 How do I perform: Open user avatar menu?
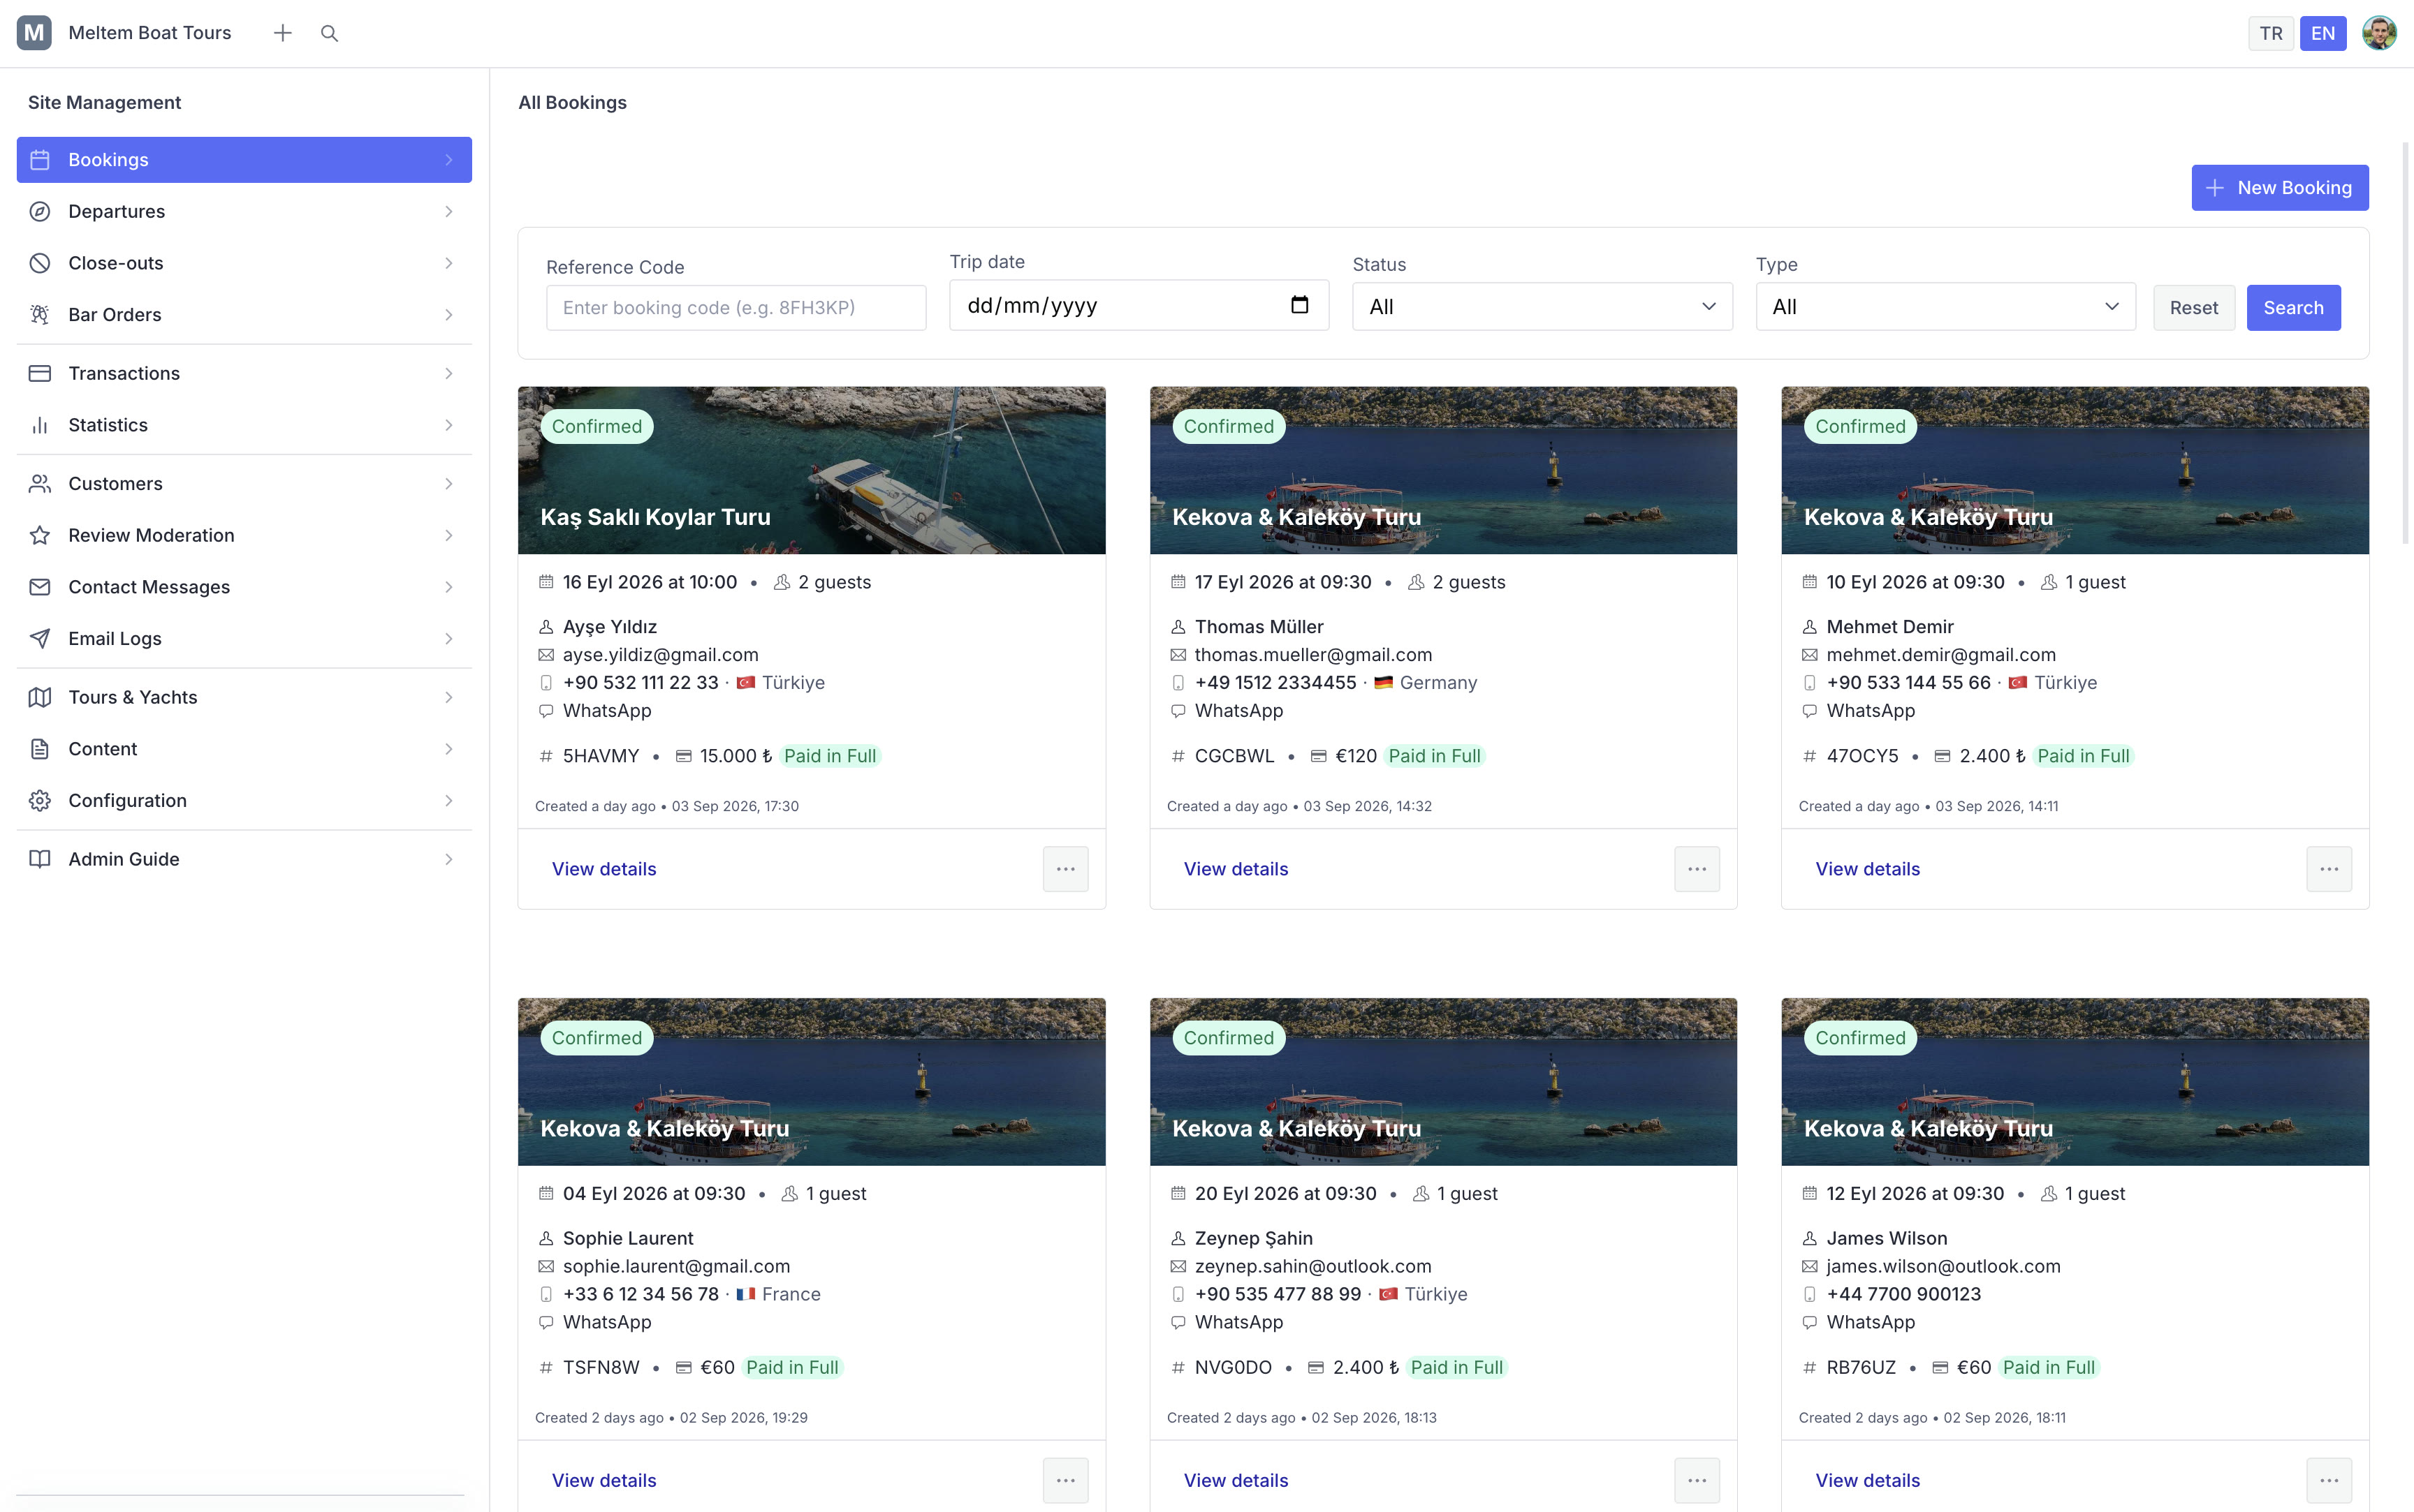coord(2379,33)
